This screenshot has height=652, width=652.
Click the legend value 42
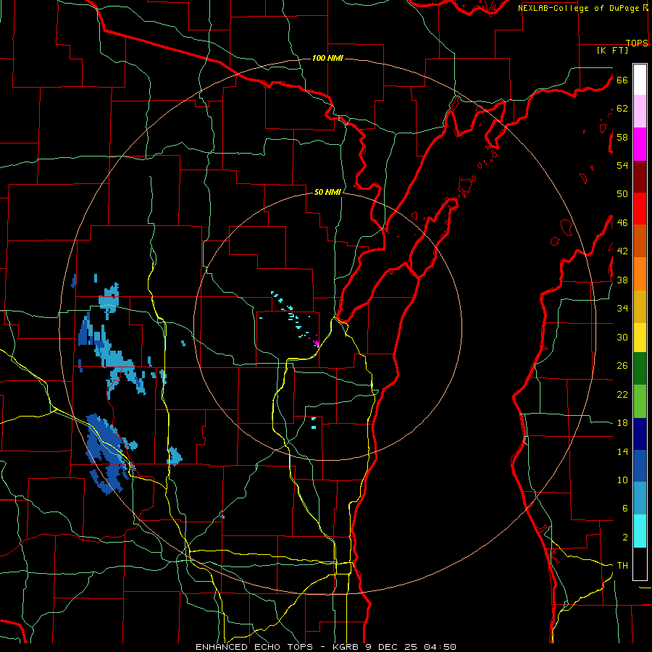[622, 251]
